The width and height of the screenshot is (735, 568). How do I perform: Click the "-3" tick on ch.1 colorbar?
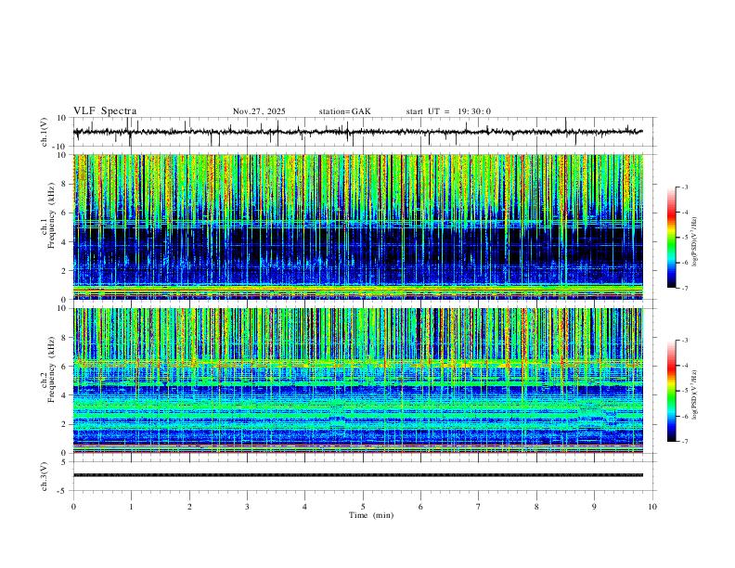coord(685,187)
